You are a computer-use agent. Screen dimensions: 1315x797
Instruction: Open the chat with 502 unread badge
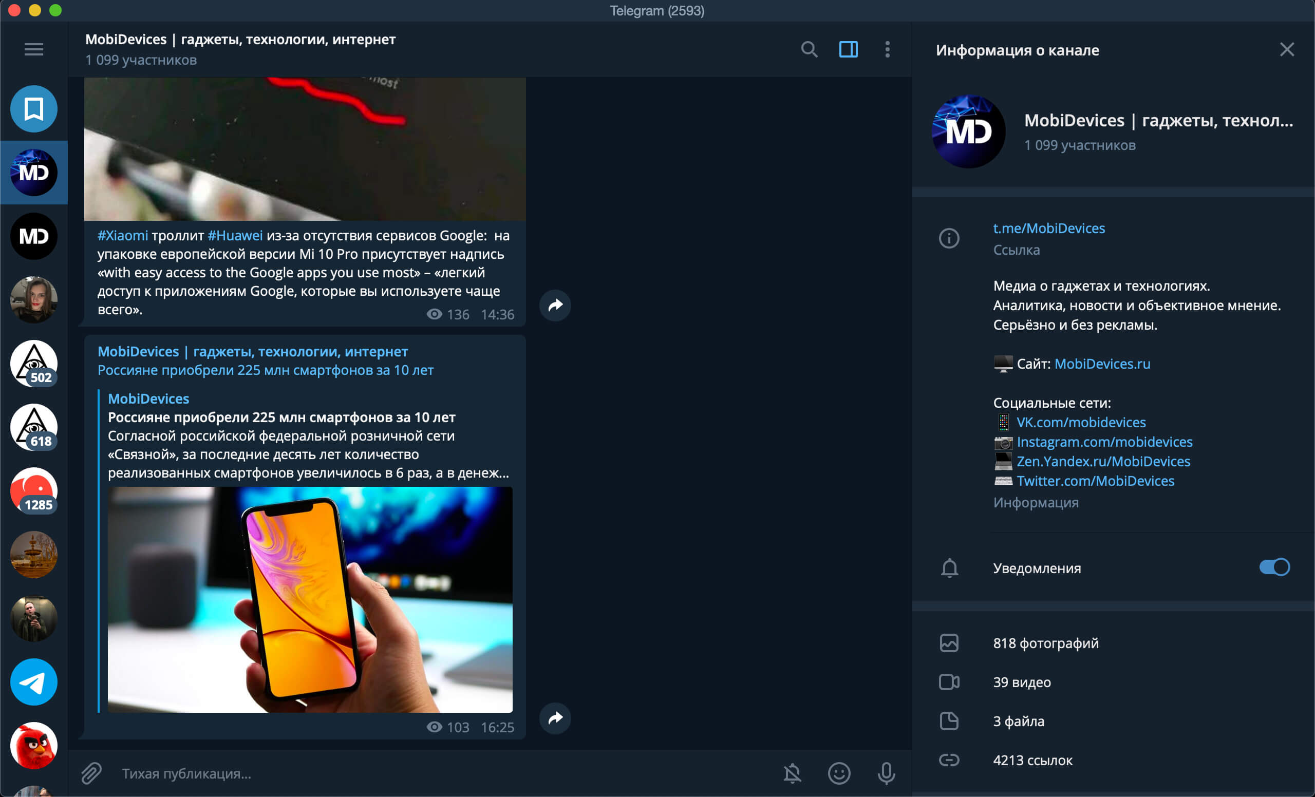pyautogui.click(x=33, y=363)
